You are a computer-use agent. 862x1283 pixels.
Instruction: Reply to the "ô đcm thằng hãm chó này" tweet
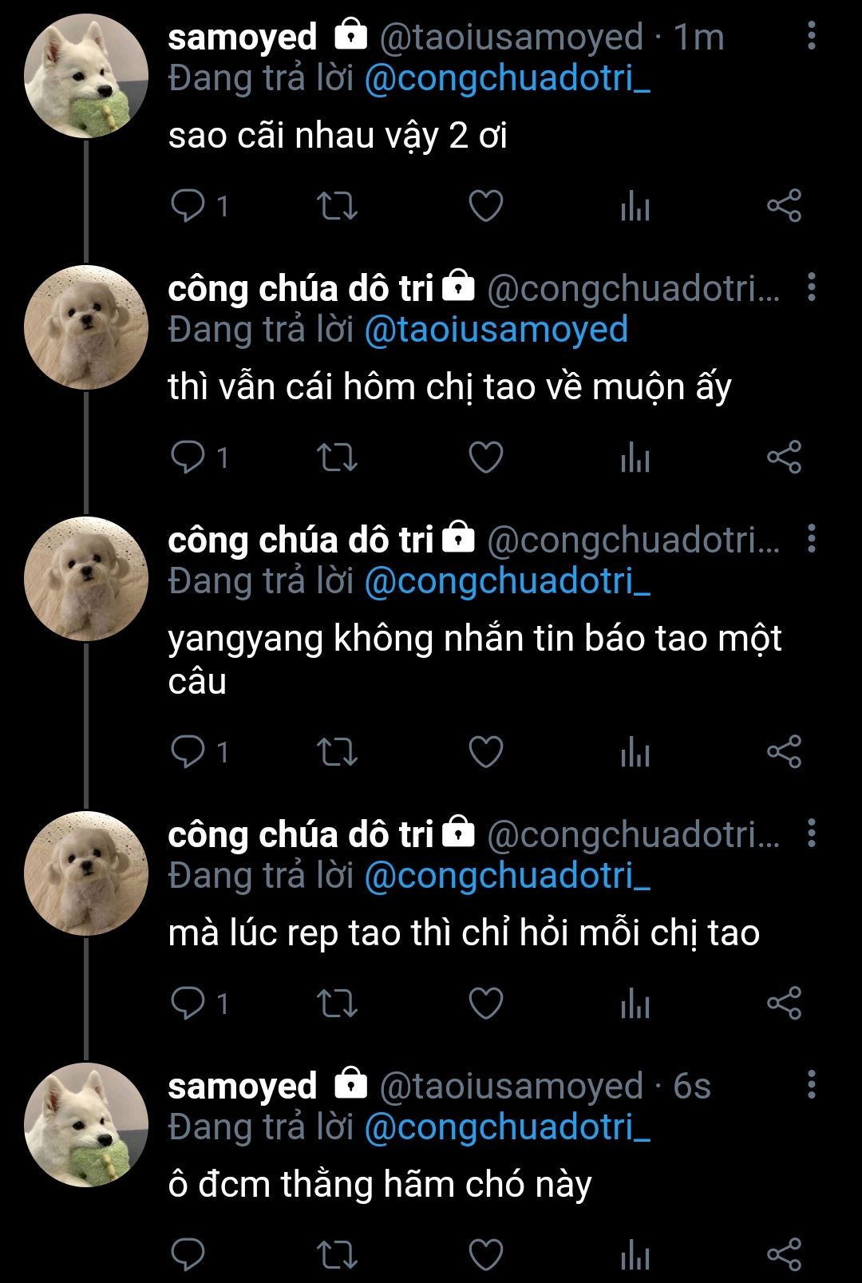click(188, 1254)
